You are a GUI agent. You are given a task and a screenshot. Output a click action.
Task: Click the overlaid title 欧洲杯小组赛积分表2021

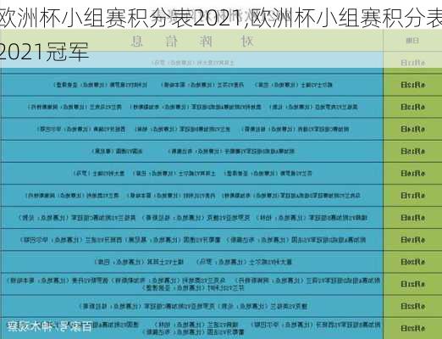(x=121, y=19)
